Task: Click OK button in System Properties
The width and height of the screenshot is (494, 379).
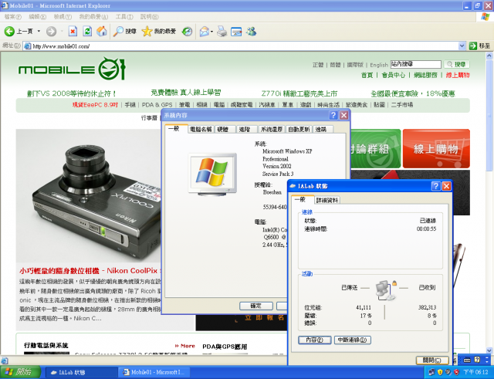Action: click(x=255, y=306)
